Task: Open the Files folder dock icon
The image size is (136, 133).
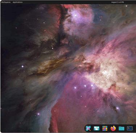Action: 121,128
